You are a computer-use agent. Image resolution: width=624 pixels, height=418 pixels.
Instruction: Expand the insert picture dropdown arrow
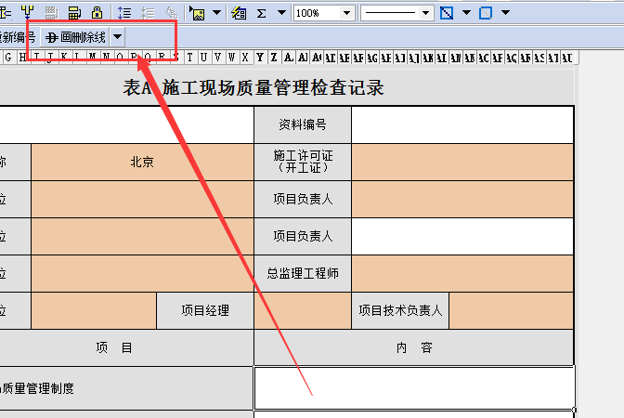coord(216,13)
